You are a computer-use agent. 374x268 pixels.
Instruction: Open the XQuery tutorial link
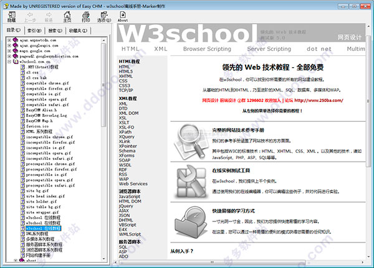coord(127,137)
